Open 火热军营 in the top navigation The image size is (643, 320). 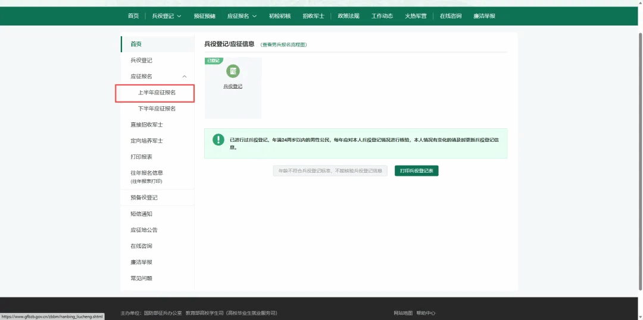416,16
